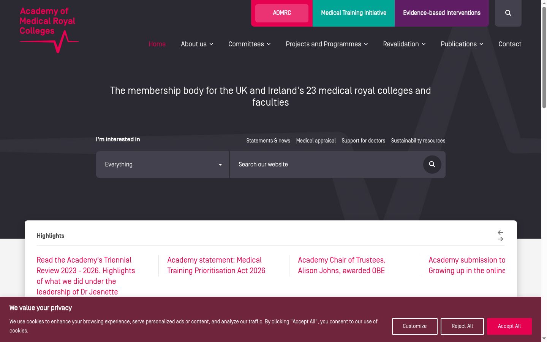Open Support for doctors link
Image resolution: width=547 pixels, height=342 pixels.
click(363, 141)
